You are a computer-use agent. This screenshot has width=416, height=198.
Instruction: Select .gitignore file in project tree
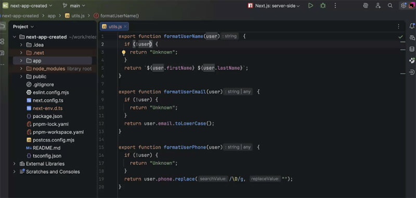click(x=40, y=84)
